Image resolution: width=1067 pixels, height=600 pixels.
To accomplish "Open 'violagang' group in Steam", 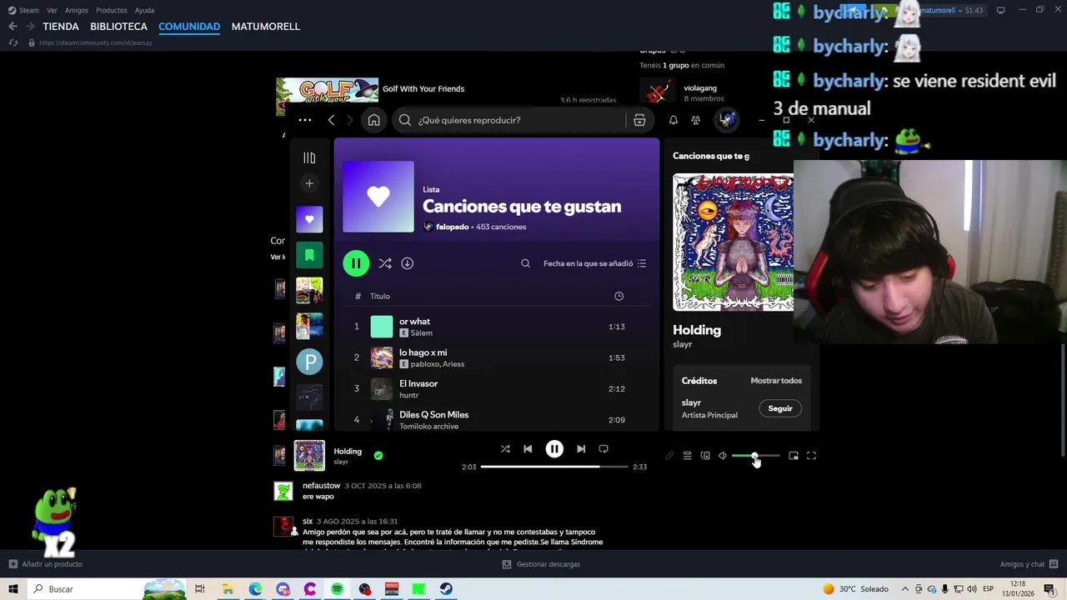I will 699,88.
